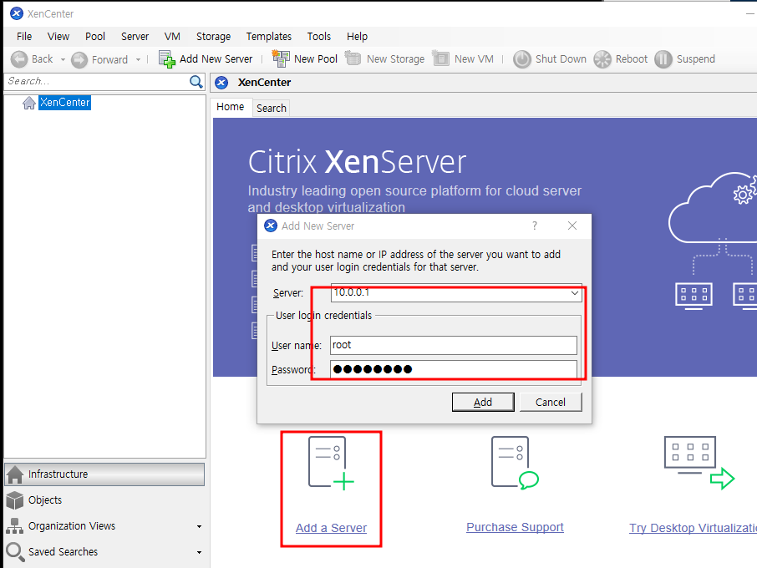Click the XenCenter home tree icon

pos(29,103)
